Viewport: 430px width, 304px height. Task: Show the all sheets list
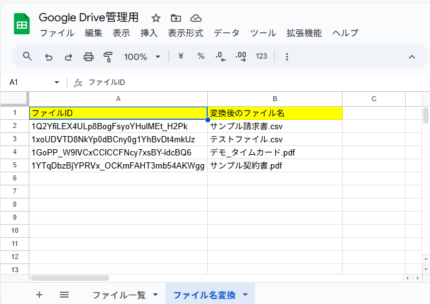pyautogui.click(x=64, y=295)
